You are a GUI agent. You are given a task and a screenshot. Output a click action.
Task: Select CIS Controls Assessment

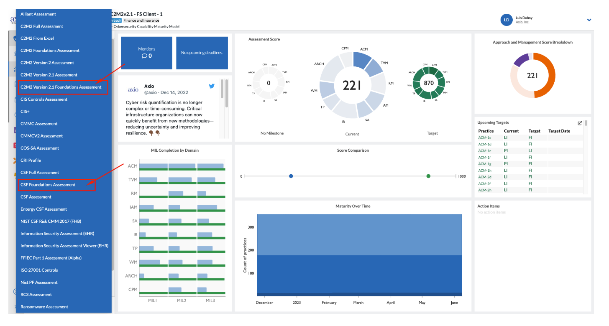[x=44, y=99]
